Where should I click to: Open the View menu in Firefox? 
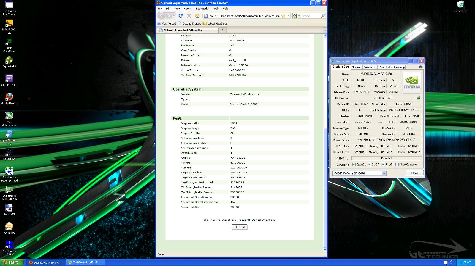coord(177,9)
